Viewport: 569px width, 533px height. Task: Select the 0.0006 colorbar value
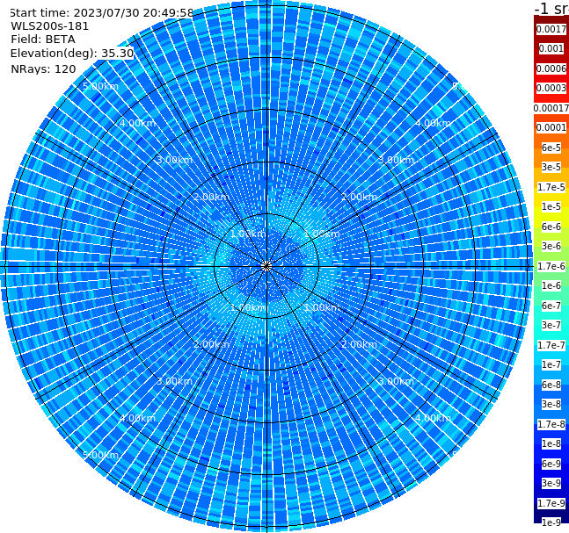pos(551,68)
